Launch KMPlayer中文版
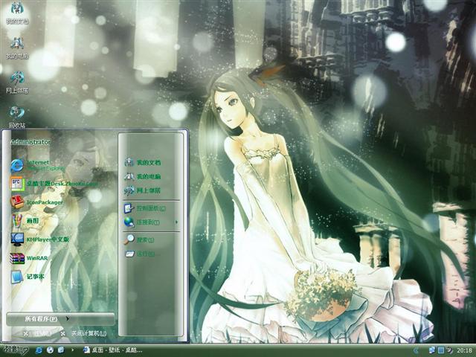 click(39, 239)
